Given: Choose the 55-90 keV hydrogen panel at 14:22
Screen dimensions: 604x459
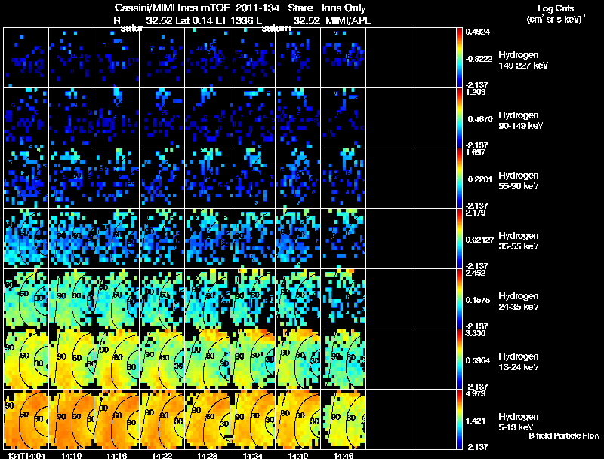Looking at the screenshot, I should (x=162, y=178).
